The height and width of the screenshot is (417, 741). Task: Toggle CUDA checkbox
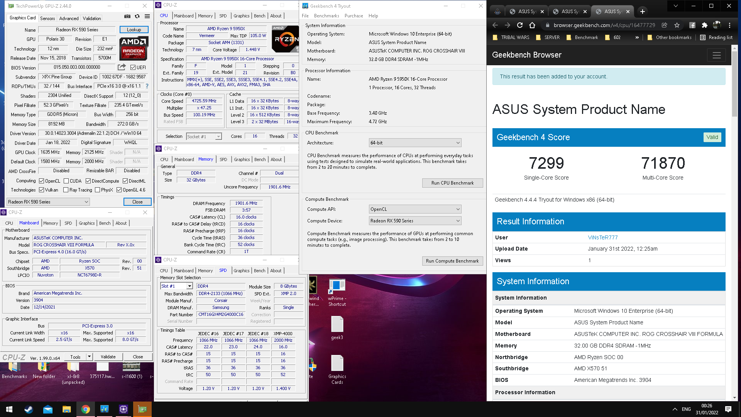[66, 181]
